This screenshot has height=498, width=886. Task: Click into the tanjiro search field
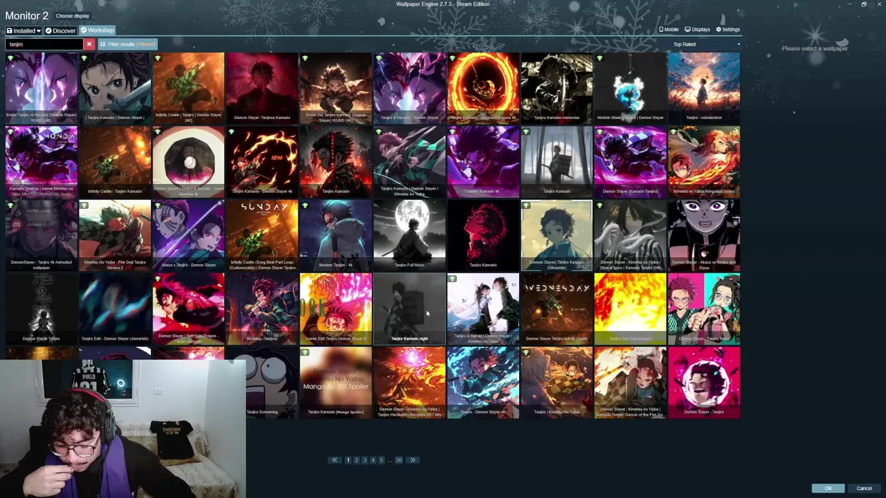pos(44,44)
